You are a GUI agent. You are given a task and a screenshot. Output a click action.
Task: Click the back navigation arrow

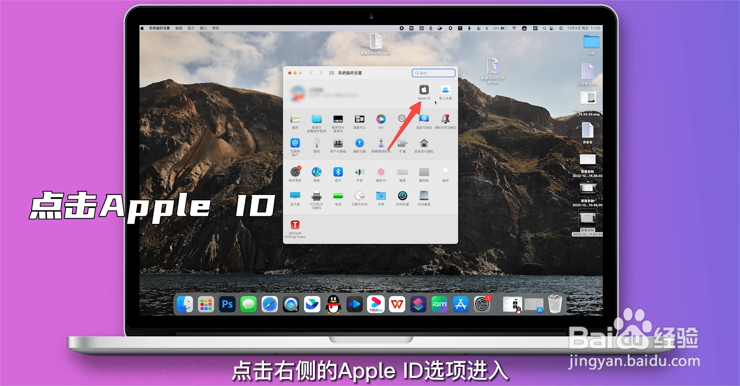311,73
